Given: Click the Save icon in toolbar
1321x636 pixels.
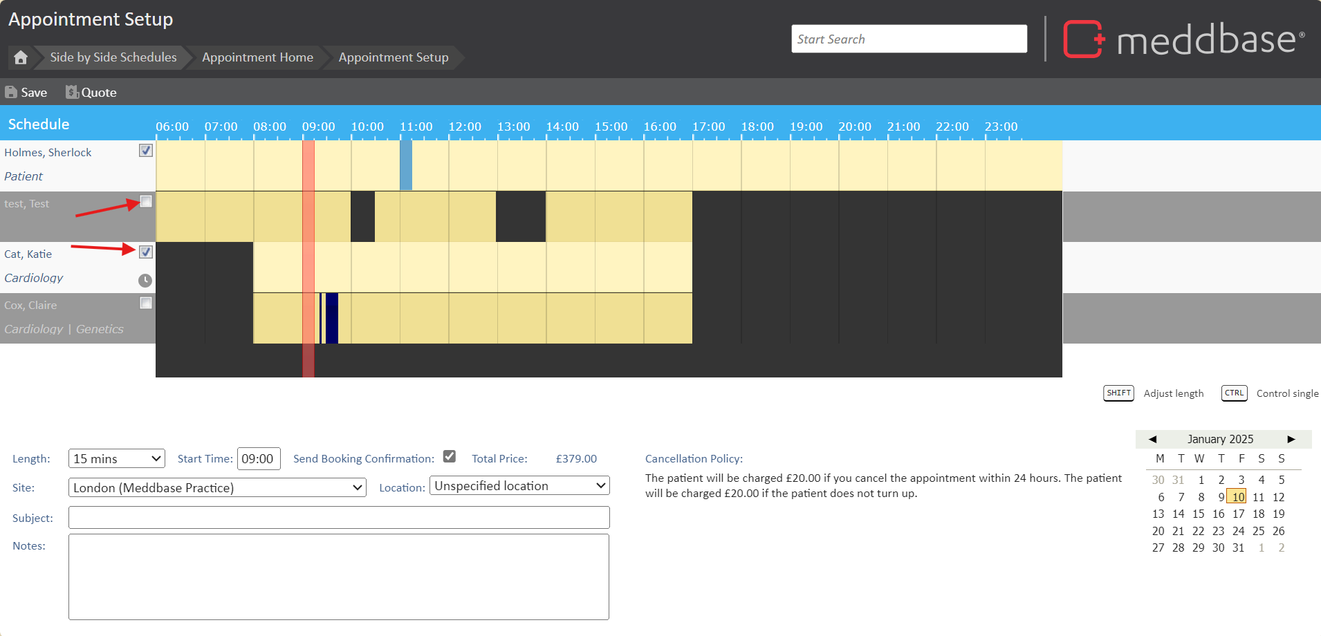Looking at the screenshot, I should click(11, 92).
